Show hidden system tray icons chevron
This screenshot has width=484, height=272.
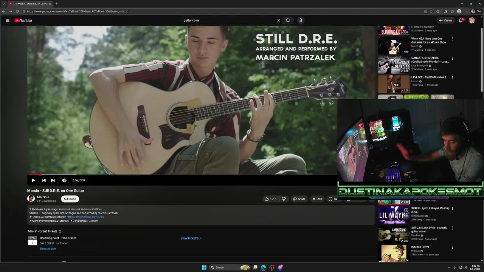448,267
